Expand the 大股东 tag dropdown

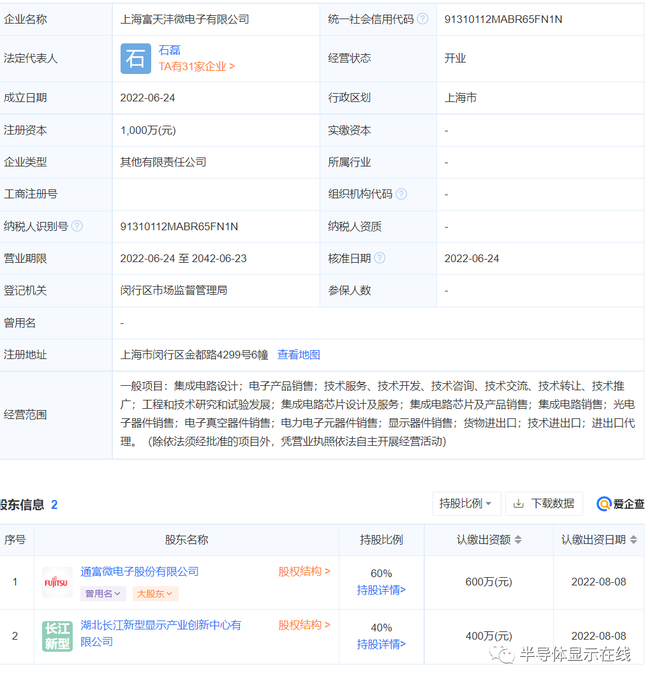pos(155,594)
